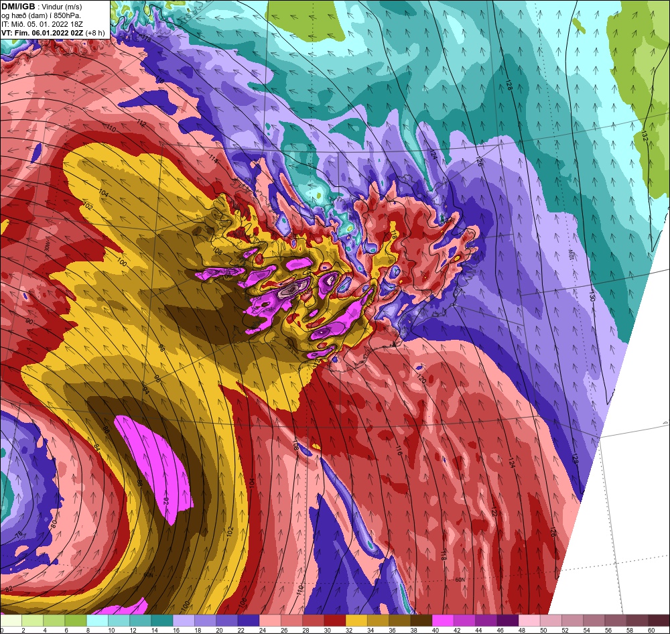
Task: Click the '(+8 h)' forecast offset text
Action: 95,32
